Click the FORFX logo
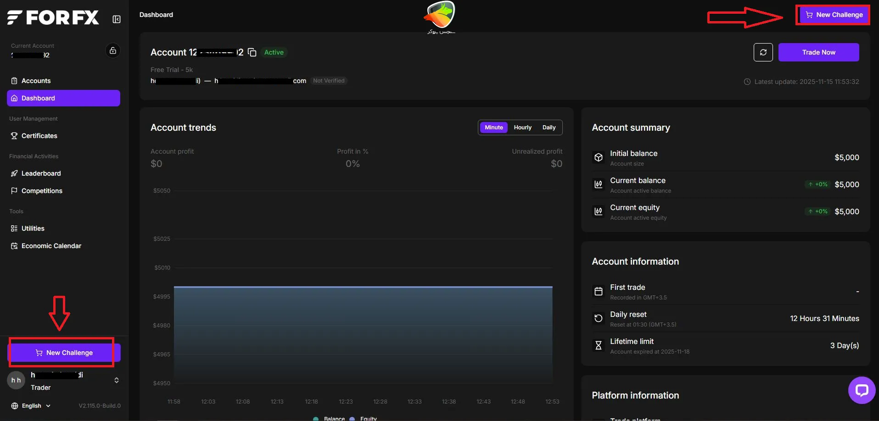The width and height of the screenshot is (879, 421). click(x=52, y=17)
